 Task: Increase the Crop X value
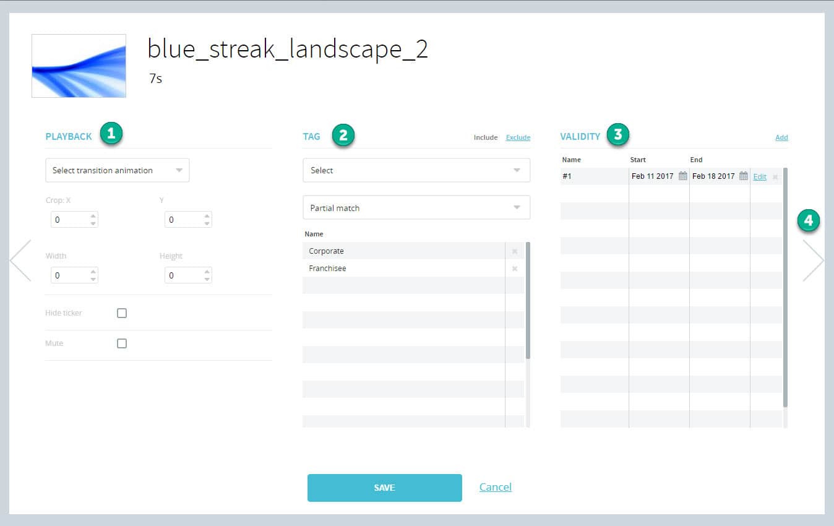93,216
